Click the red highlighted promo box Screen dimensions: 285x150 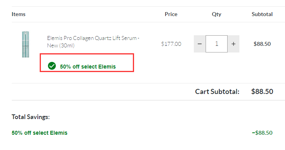87,63
